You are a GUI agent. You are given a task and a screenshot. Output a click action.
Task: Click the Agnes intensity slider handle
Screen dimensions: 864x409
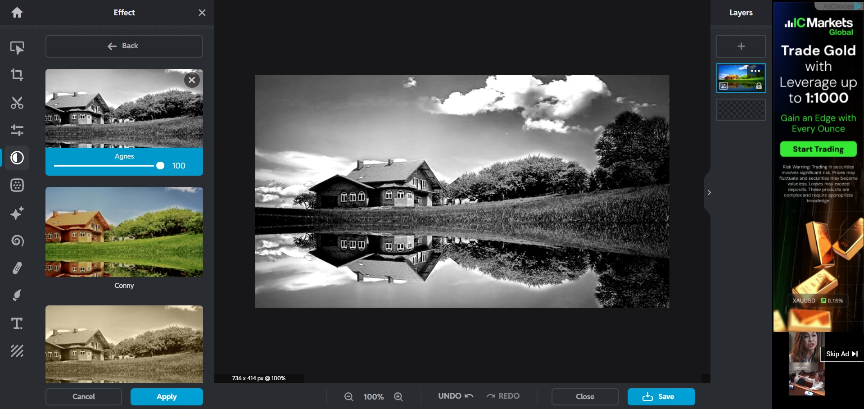coord(160,166)
